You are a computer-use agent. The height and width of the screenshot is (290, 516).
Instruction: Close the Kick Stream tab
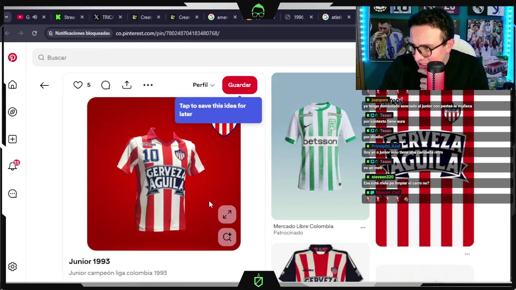point(82,17)
